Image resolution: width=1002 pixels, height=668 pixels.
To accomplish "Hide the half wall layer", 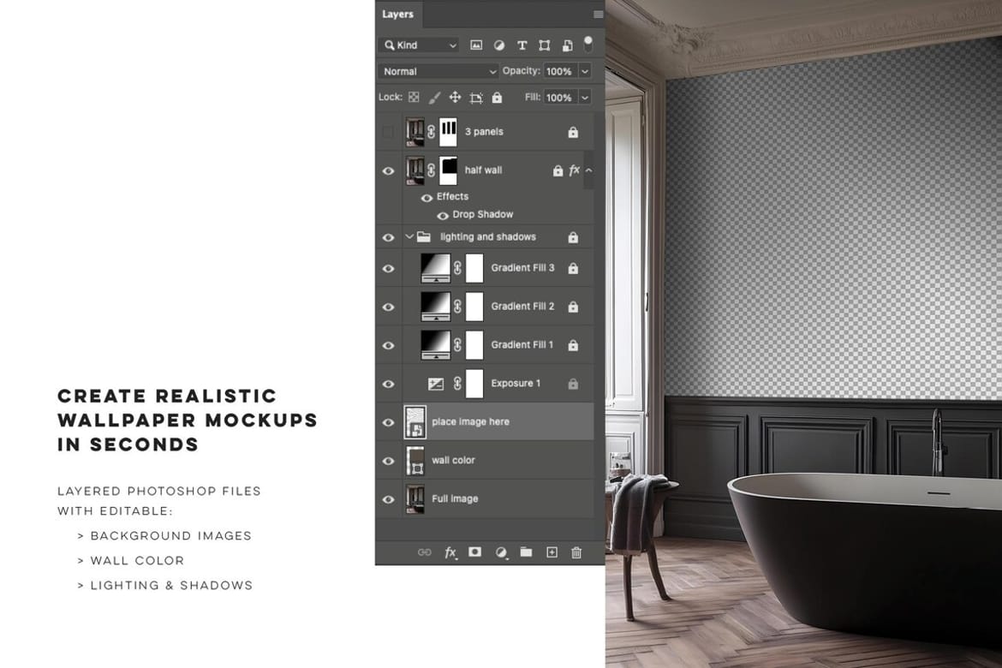I will coord(388,170).
